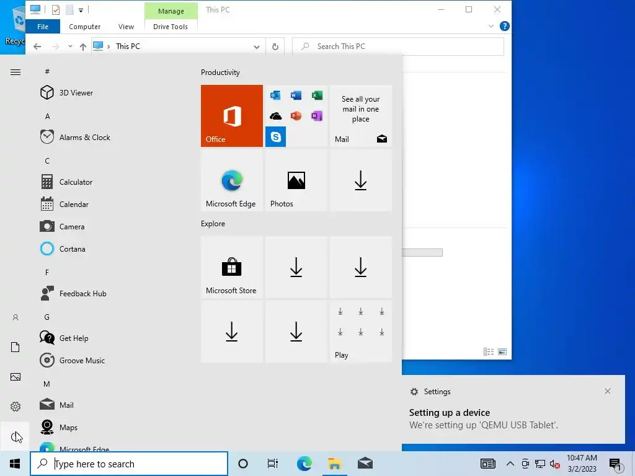Image resolution: width=635 pixels, height=476 pixels.
Task: Open File Explorer help
Action: (x=505, y=26)
